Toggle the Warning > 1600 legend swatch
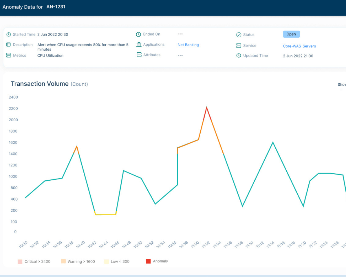The width and height of the screenshot is (346, 277). pyautogui.click(x=63, y=261)
